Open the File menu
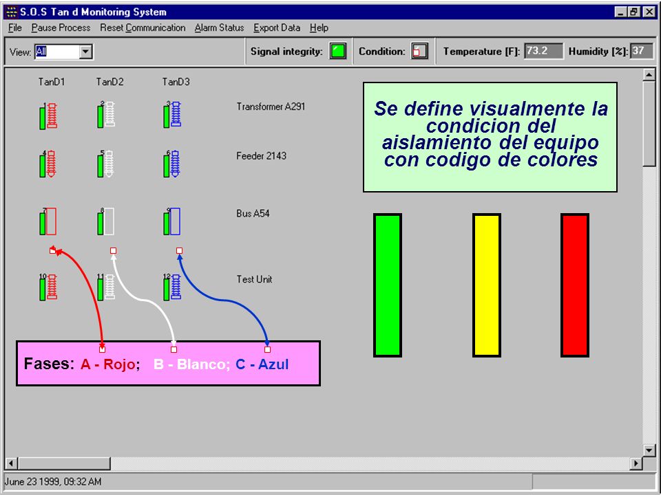Screen dimensions: 661x495 tap(14, 27)
